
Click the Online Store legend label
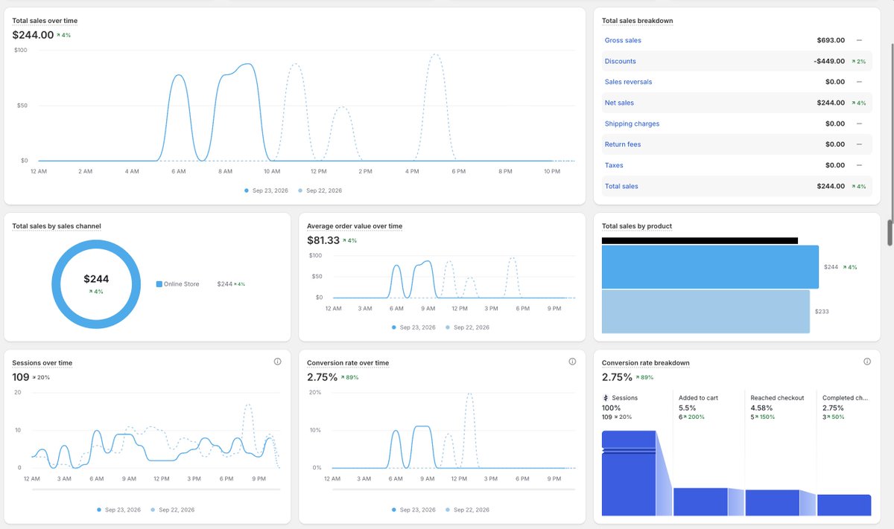click(x=181, y=284)
